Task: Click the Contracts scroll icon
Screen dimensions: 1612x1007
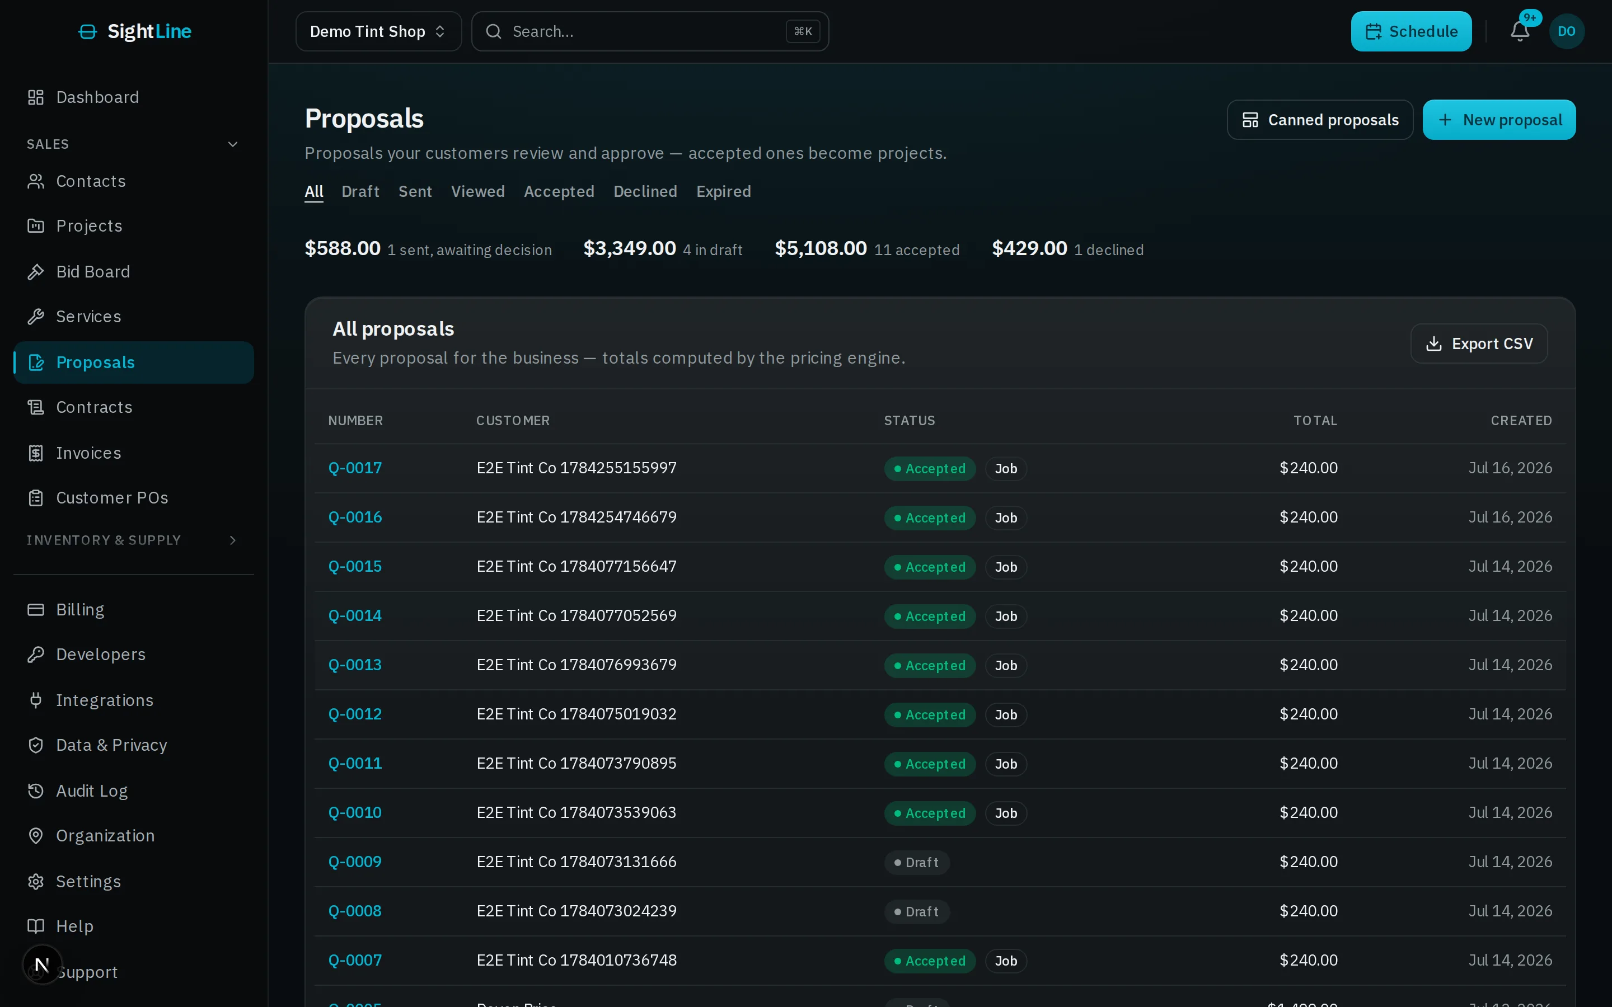Action: click(x=36, y=407)
